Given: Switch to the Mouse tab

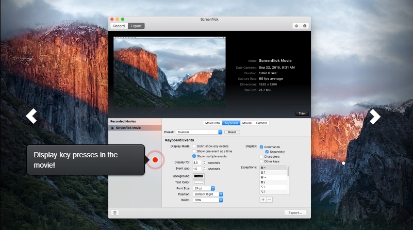Looking at the screenshot, I should pos(247,123).
